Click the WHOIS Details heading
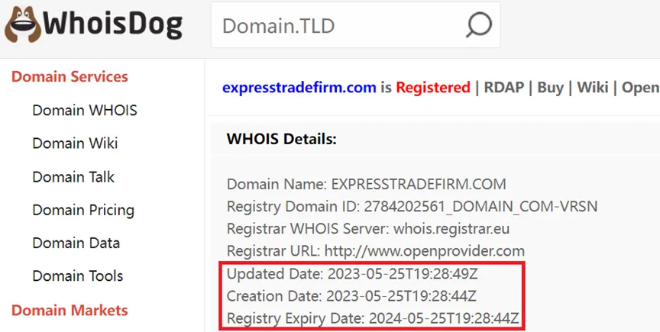This screenshot has width=660, height=332. point(282,139)
